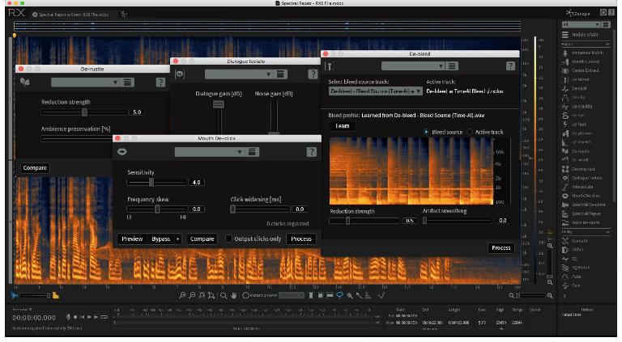
Task: Enable Output clicks only checkbox
Action: (228, 239)
